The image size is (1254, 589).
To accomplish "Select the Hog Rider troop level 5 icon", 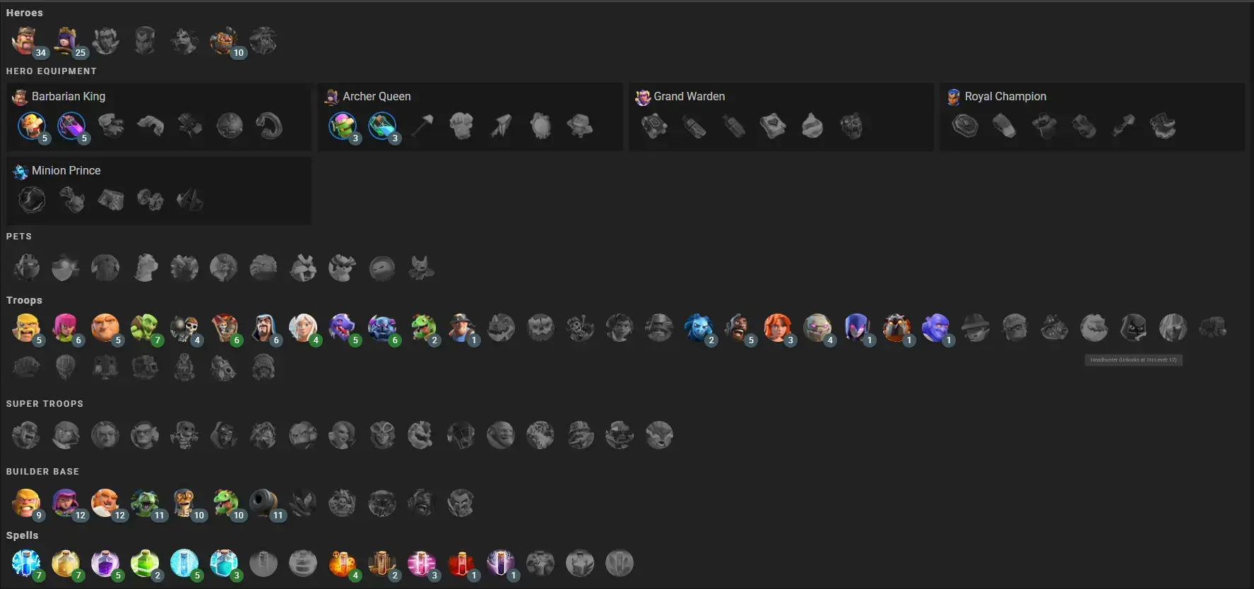I will pyautogui.click(x=738, y=328).
